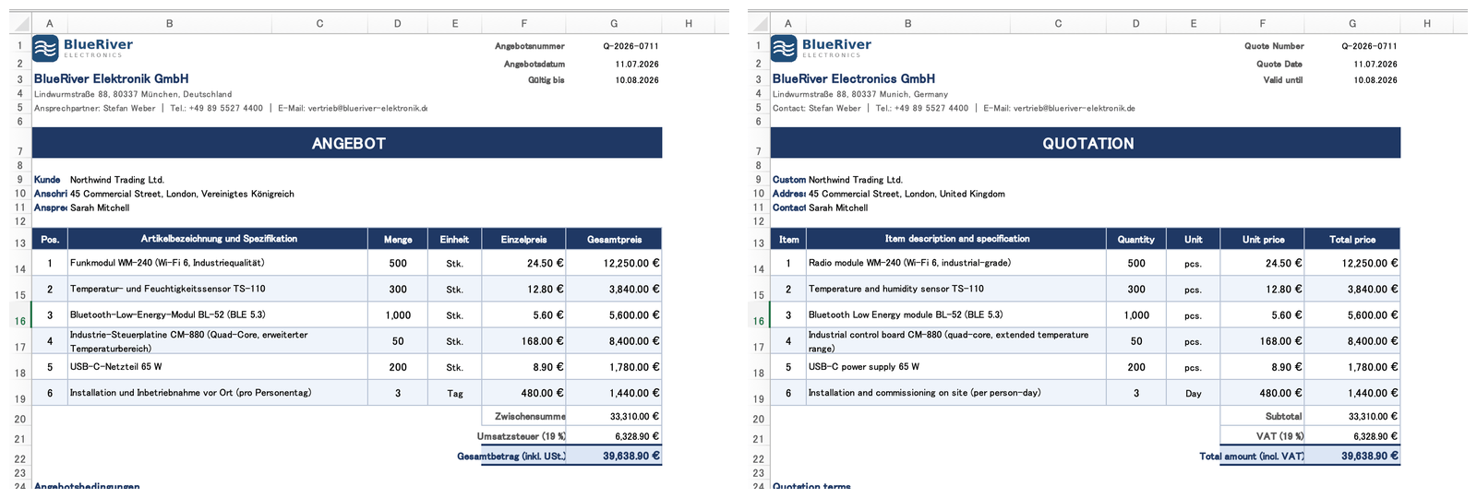Click the Funkmodul WM-240 description cell
Screen dimensions: 1477x498
(218, 263)
